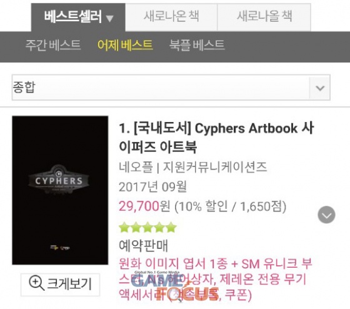Open publisher 지원커뮤니케이션즈 link
The height and width of the screenshot is (309, 350).
(215, 167)
